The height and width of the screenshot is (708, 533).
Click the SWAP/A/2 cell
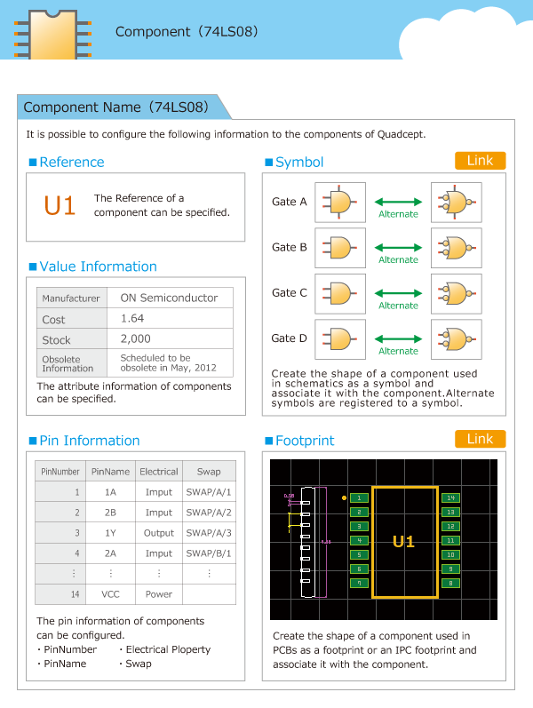[209, 513]
